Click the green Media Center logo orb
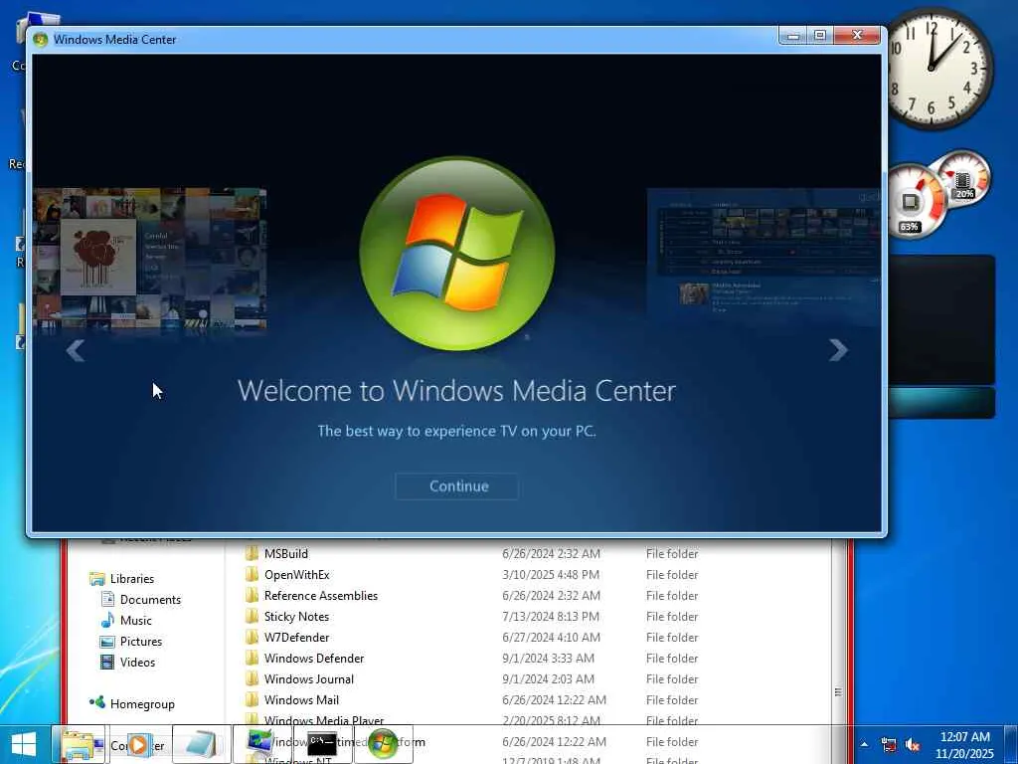The image size is (1018, 764). click(457, 253)
